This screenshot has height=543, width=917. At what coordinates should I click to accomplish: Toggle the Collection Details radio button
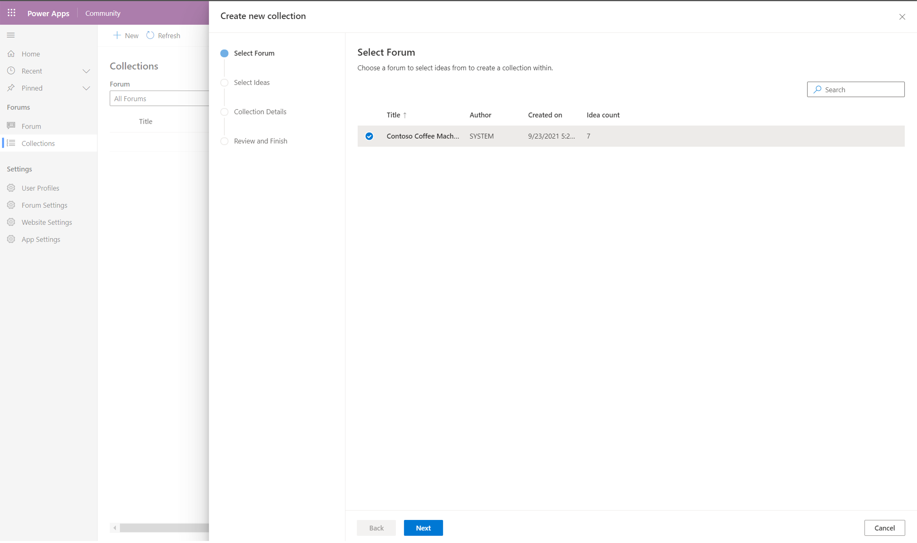(x=224, y=112)
